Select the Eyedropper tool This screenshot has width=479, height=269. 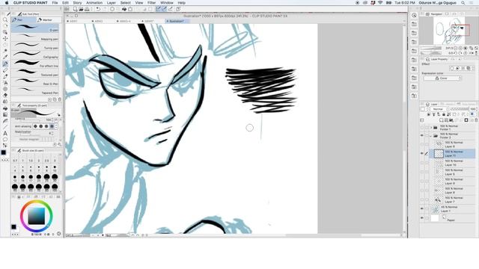click(x=5, y=57)
